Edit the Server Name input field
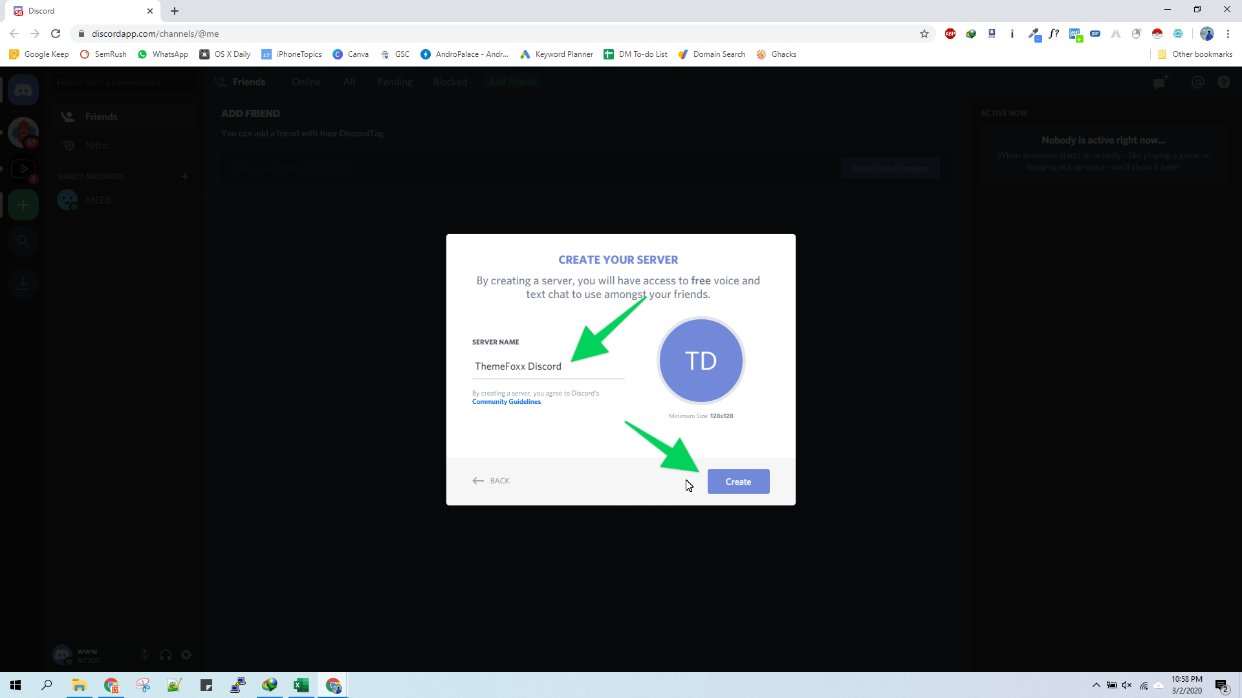1242x698 pixels. [x=548, y=366]
